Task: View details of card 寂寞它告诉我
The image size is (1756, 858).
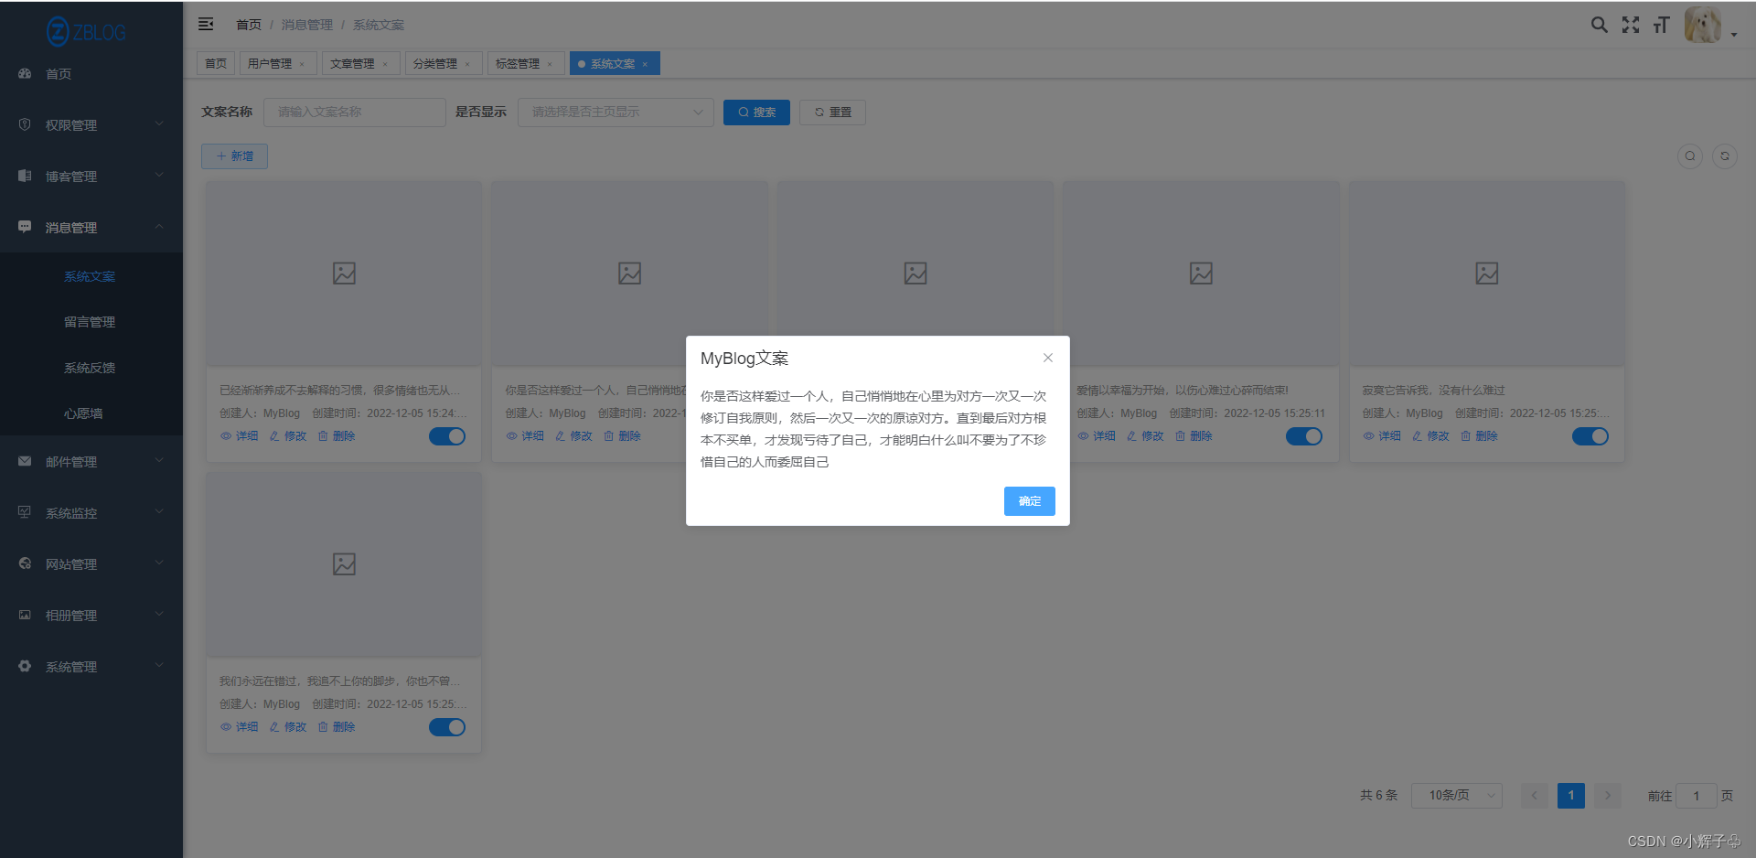Action: click(x=1382, y=436)
